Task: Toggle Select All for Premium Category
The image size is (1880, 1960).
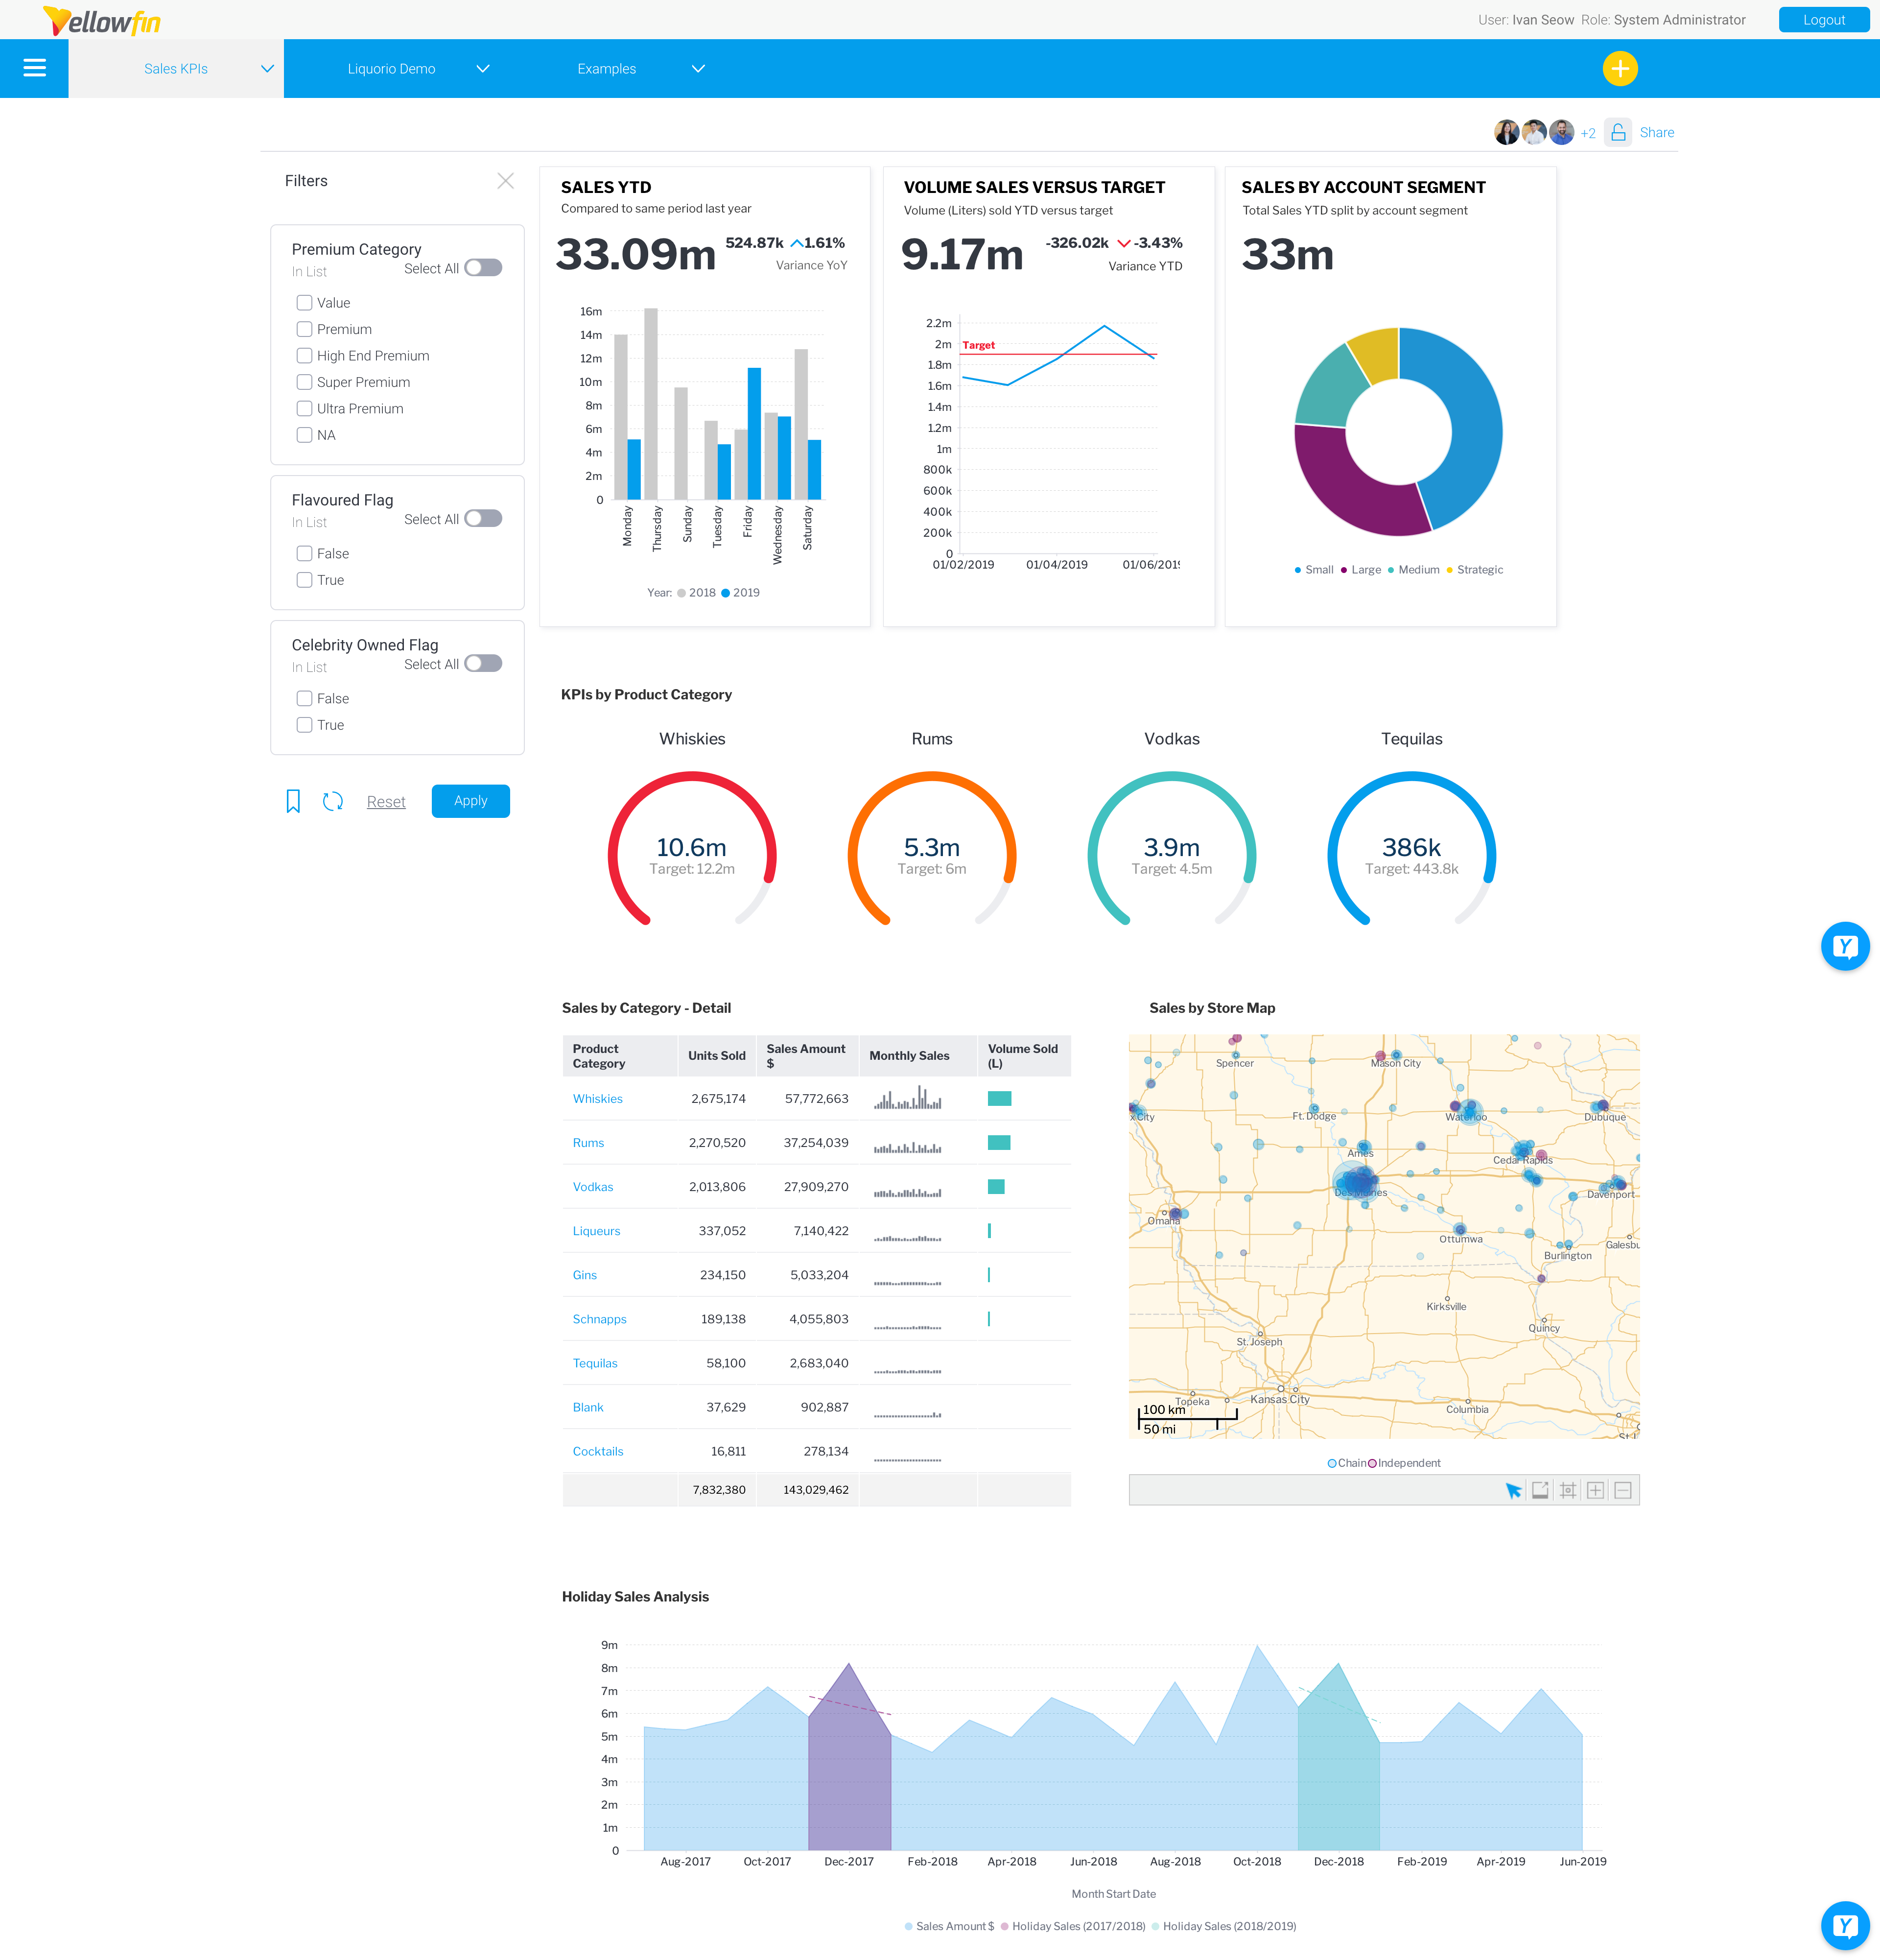Action: [484, 268]
